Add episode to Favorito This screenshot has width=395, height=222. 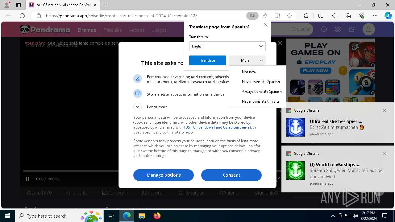click(77, 193)
